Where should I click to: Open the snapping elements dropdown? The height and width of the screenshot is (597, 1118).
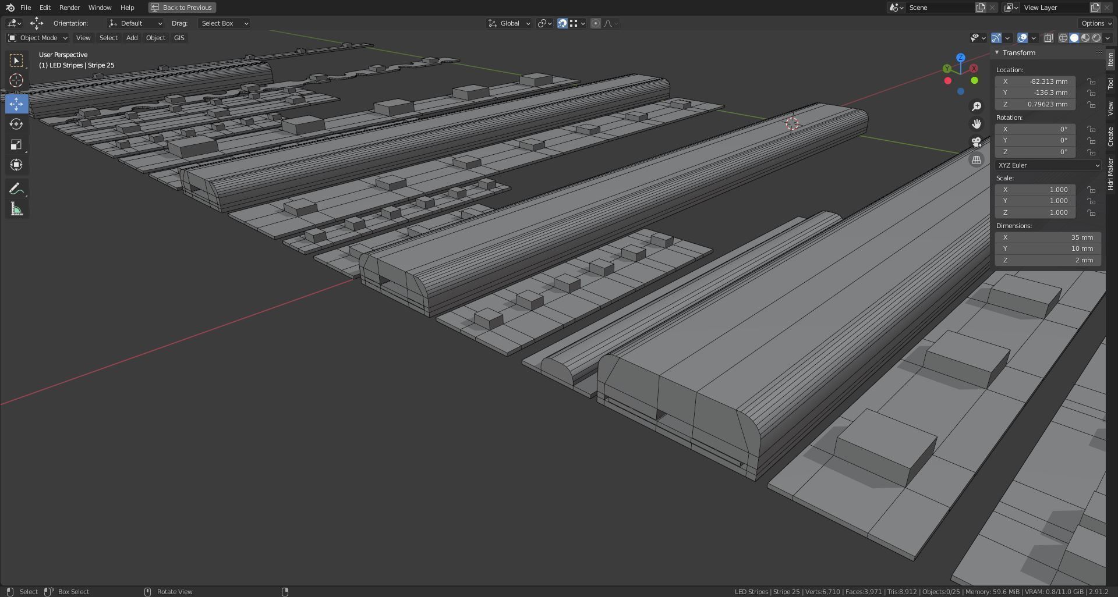tap(577, 23)
